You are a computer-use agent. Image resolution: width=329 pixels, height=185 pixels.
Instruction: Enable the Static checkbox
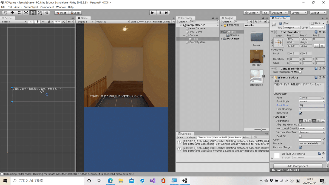(312, 24)
